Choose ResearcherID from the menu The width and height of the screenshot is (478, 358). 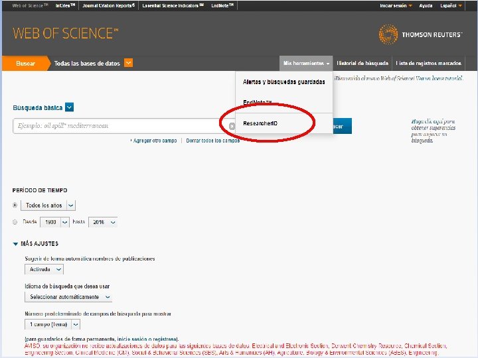coord(260,123)
